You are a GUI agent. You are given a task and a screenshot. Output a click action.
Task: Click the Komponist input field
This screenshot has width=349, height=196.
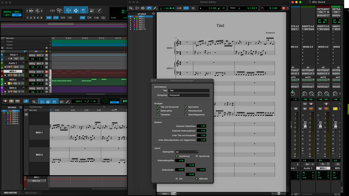coord(189,95)
